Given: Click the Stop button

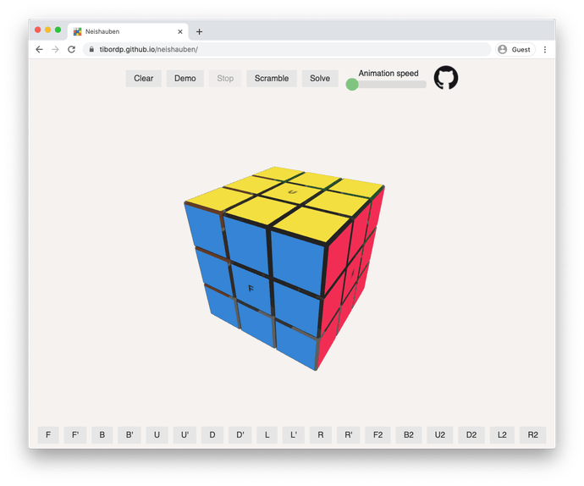Looking at the screenshot, I should pyautogui.click(x=225, y=78).
